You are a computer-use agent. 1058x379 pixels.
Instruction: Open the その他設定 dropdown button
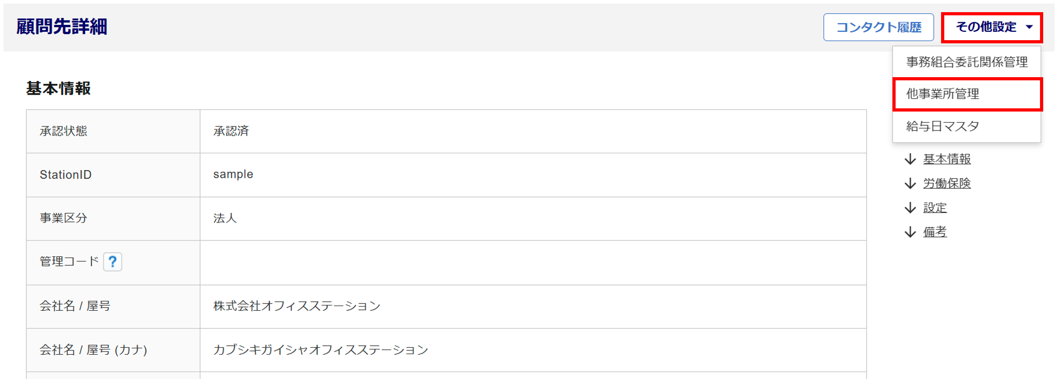click(x=986, y=27)
